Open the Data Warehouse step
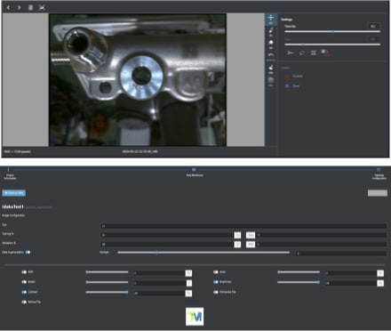Image resolution: width=391 pixels, height=331 pixels. tap(195, 173)
